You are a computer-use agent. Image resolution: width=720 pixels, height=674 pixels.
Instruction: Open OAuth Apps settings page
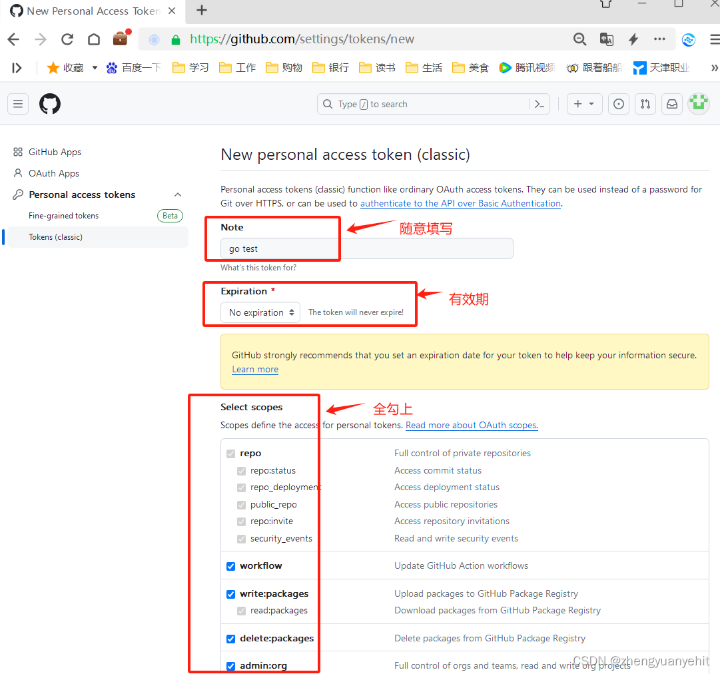[54, 173]
